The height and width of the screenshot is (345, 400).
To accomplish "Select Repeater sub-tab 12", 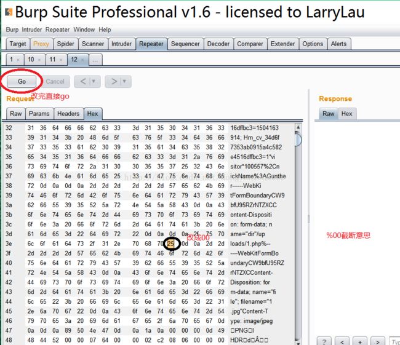I will (x=74, y=60).
